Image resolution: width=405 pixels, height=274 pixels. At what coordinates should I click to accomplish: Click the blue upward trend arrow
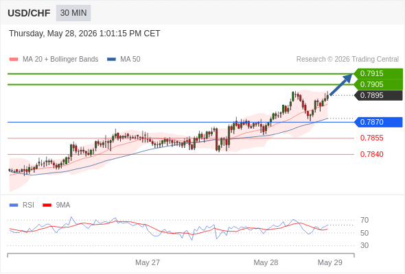tap(341, 85)
